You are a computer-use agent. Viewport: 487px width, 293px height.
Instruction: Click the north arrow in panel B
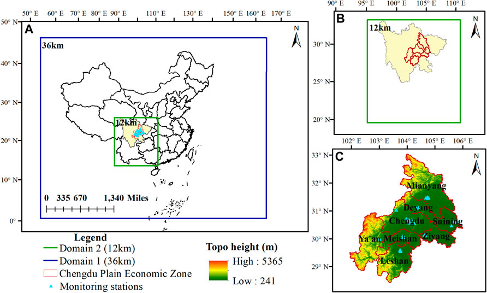[x=476, y=27]
